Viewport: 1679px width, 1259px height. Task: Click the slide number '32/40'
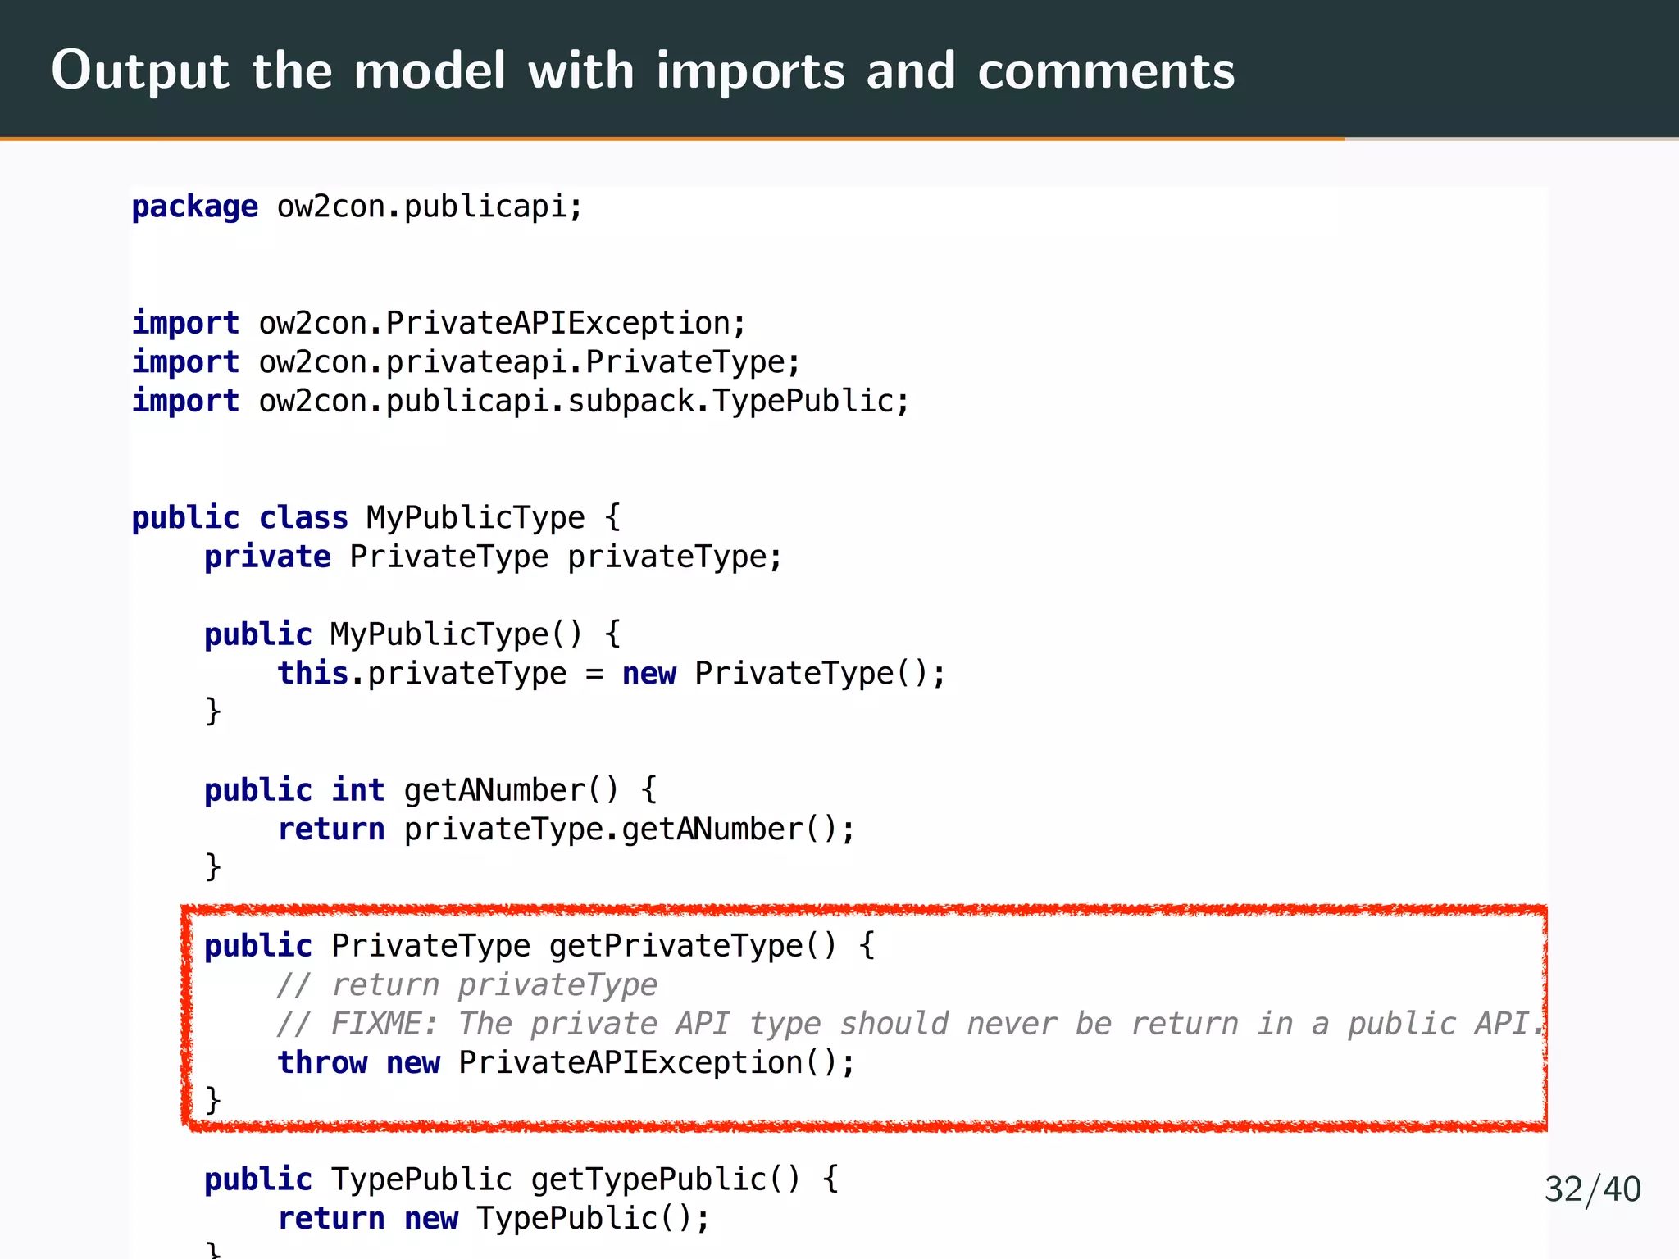[1593, 1190]
